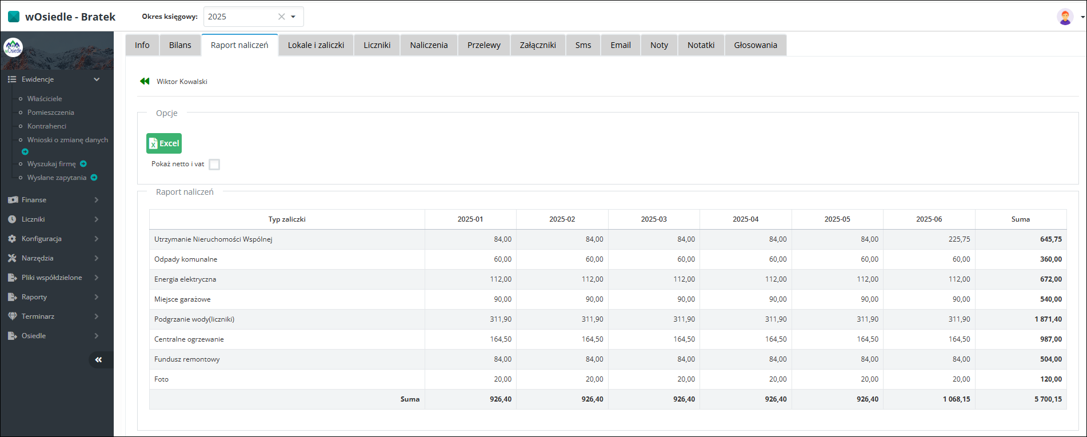Viewport: 1087px width, 437px height.
Task: Click the wOsiedle round logo
Action: [13, 47]
